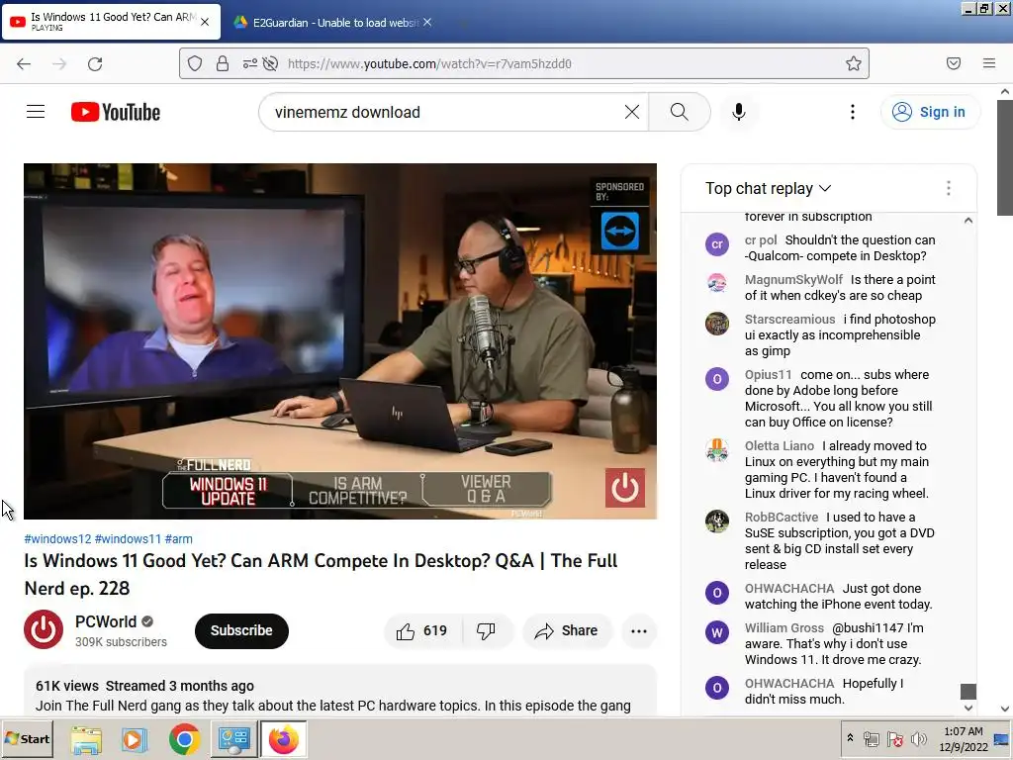Click chat username RobBCactive
The image size is (1013, 760).
point(782,517)
